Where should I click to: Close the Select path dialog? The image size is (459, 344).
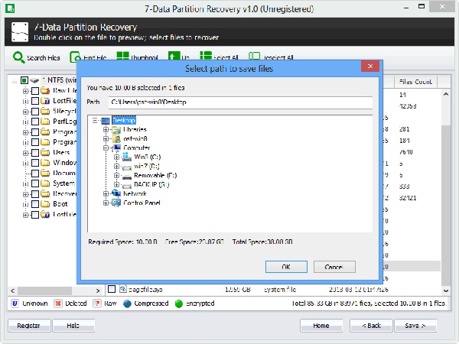[370, 66]
